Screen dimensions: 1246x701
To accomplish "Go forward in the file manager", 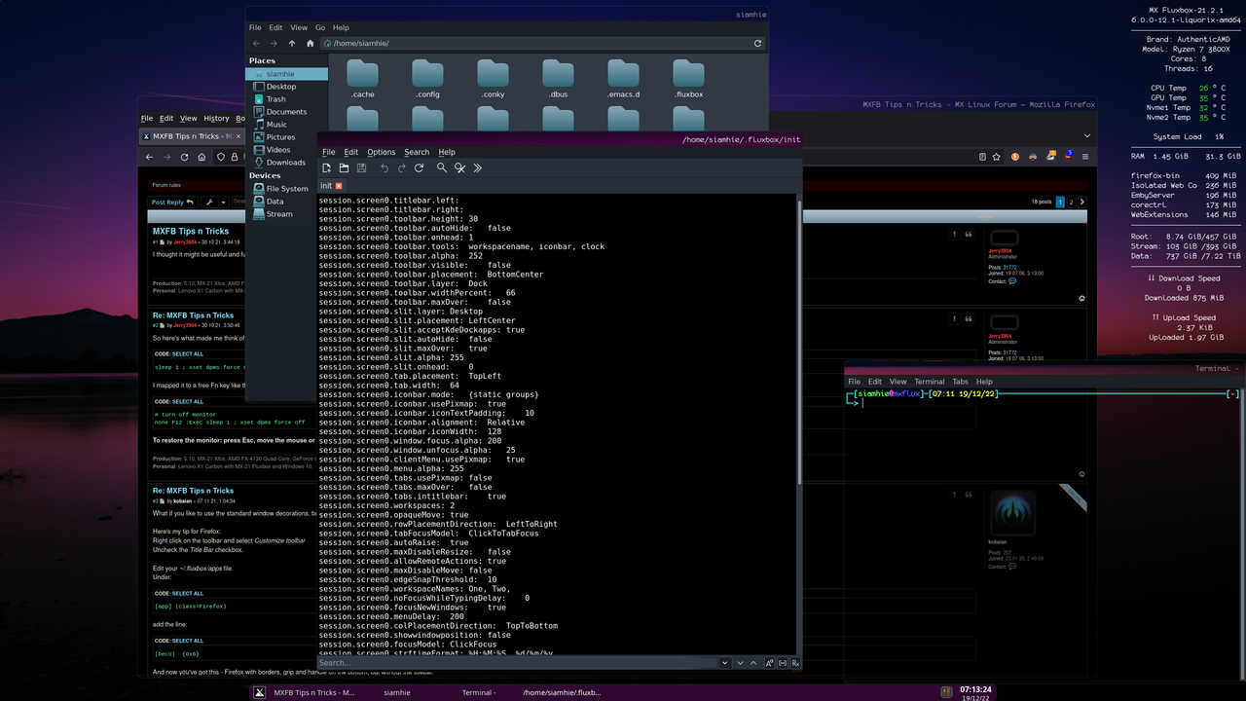I will coord(275,43).
